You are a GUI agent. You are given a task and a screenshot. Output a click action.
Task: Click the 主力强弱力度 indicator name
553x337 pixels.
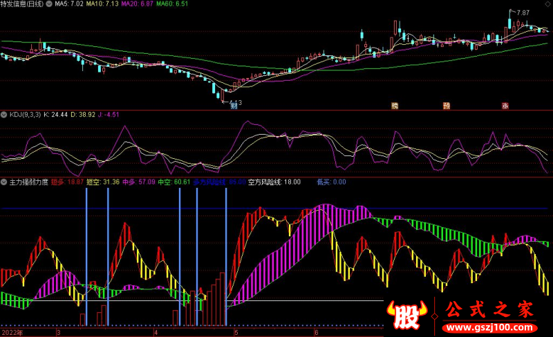point(28,182)
